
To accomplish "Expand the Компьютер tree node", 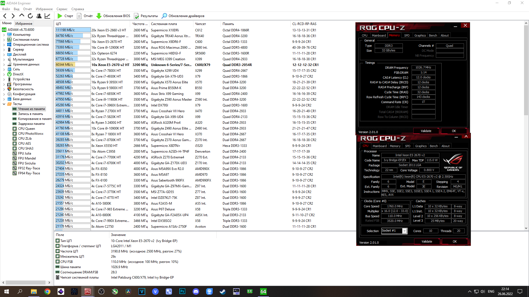I will tap(4, 35).
